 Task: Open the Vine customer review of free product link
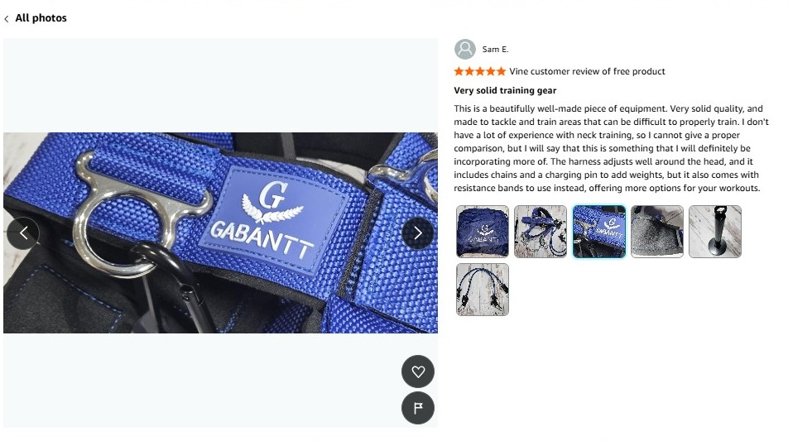point(587,71)
